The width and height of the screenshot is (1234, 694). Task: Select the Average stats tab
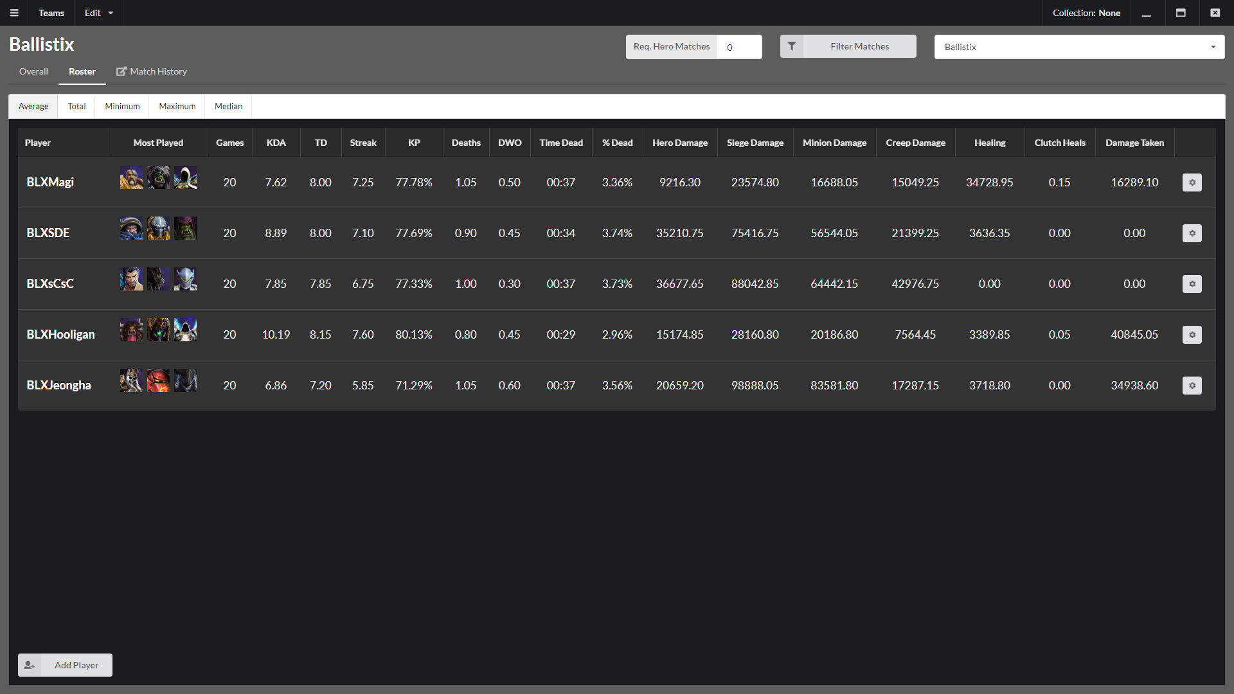[33, 106]
